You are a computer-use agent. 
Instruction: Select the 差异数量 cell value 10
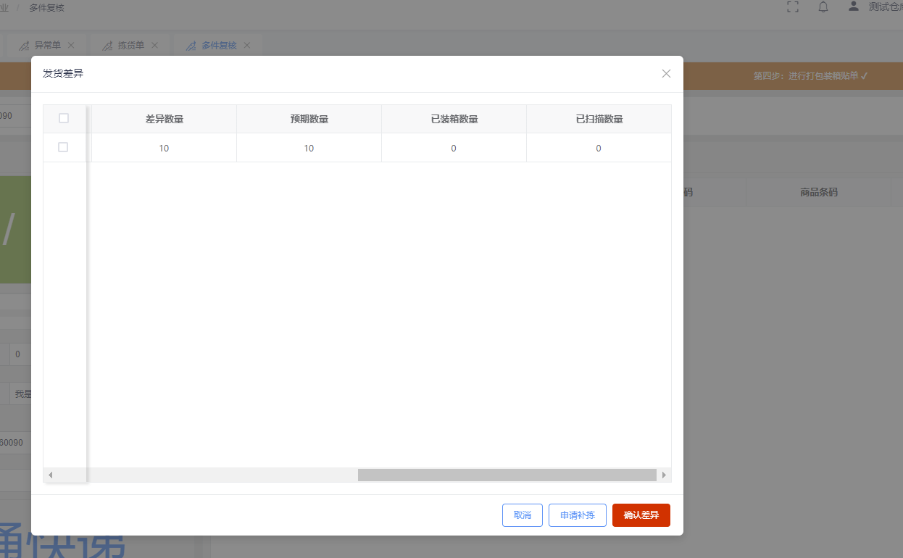[165, 148]
